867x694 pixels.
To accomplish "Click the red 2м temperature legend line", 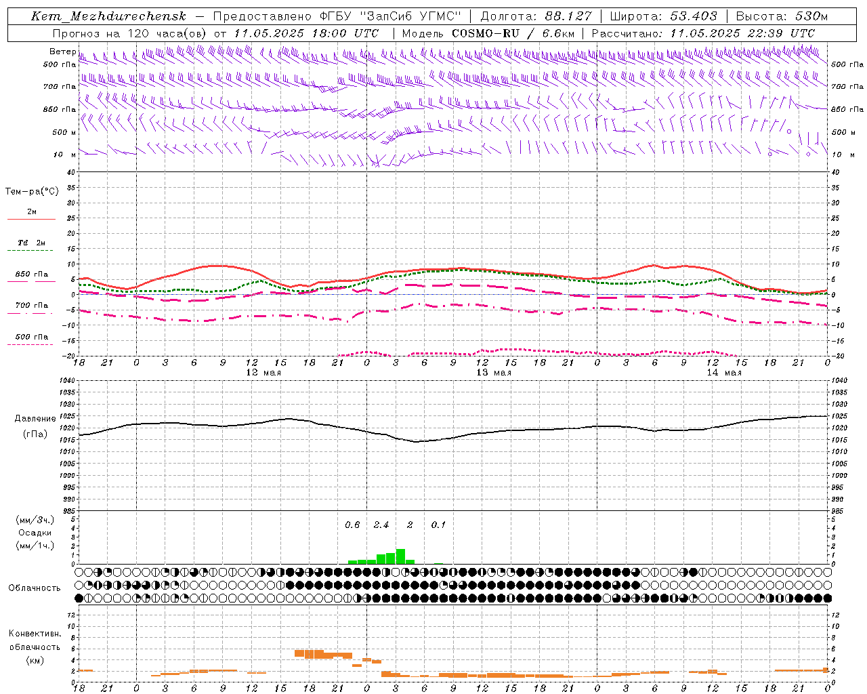I will (31, 219).
